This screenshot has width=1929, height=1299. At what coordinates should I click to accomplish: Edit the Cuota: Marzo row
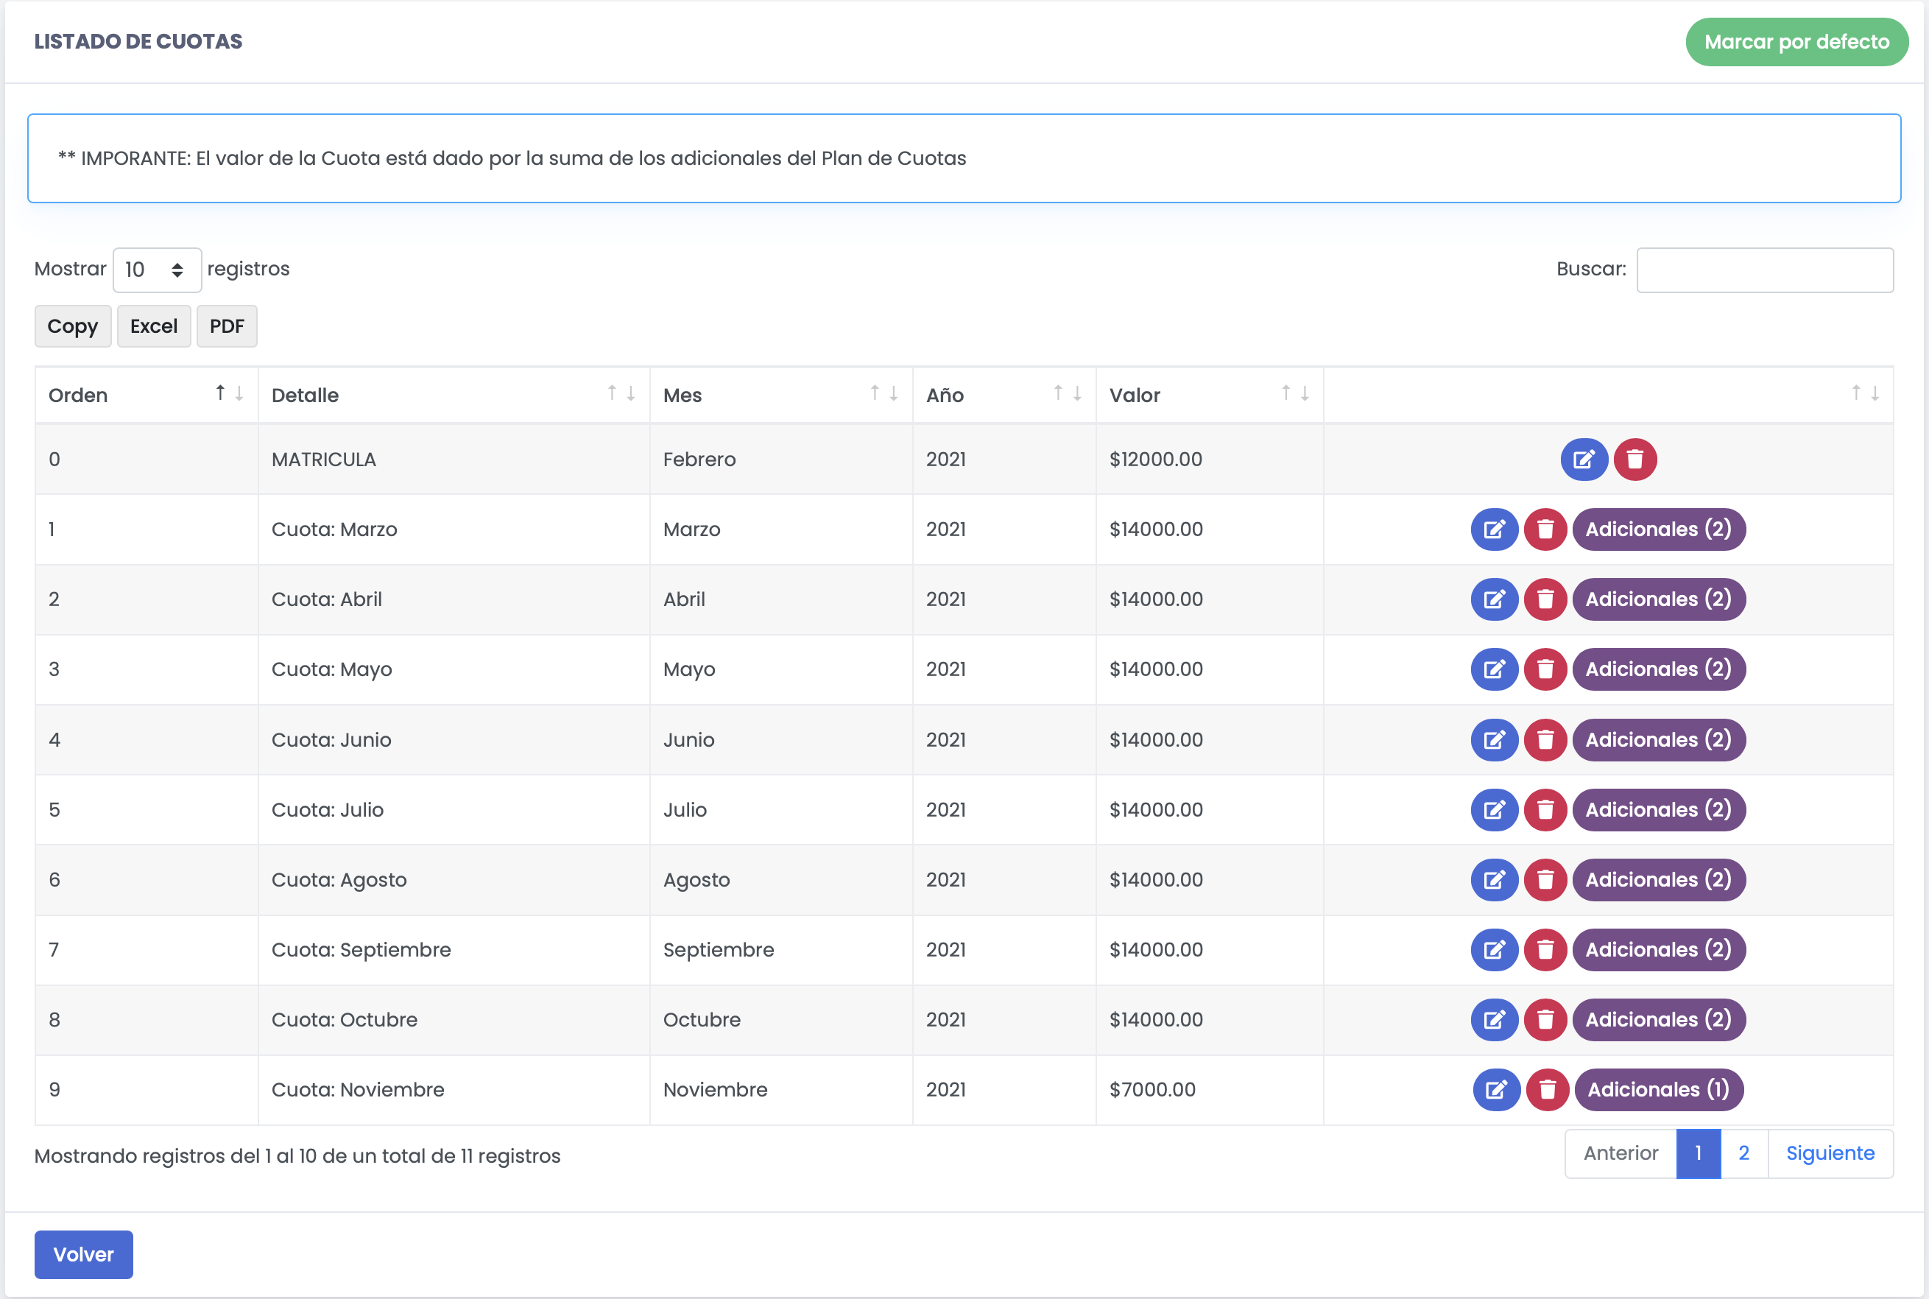click(x=1494, y=529)
